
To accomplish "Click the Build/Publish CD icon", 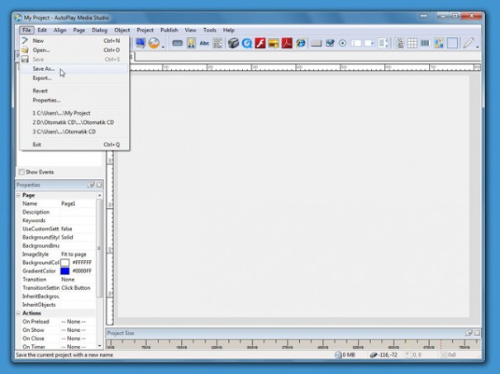I will 154,43.
